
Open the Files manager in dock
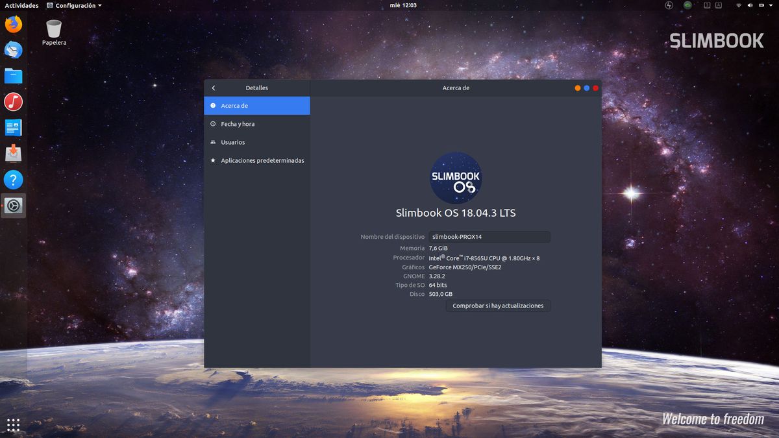(x=14, y=76)
